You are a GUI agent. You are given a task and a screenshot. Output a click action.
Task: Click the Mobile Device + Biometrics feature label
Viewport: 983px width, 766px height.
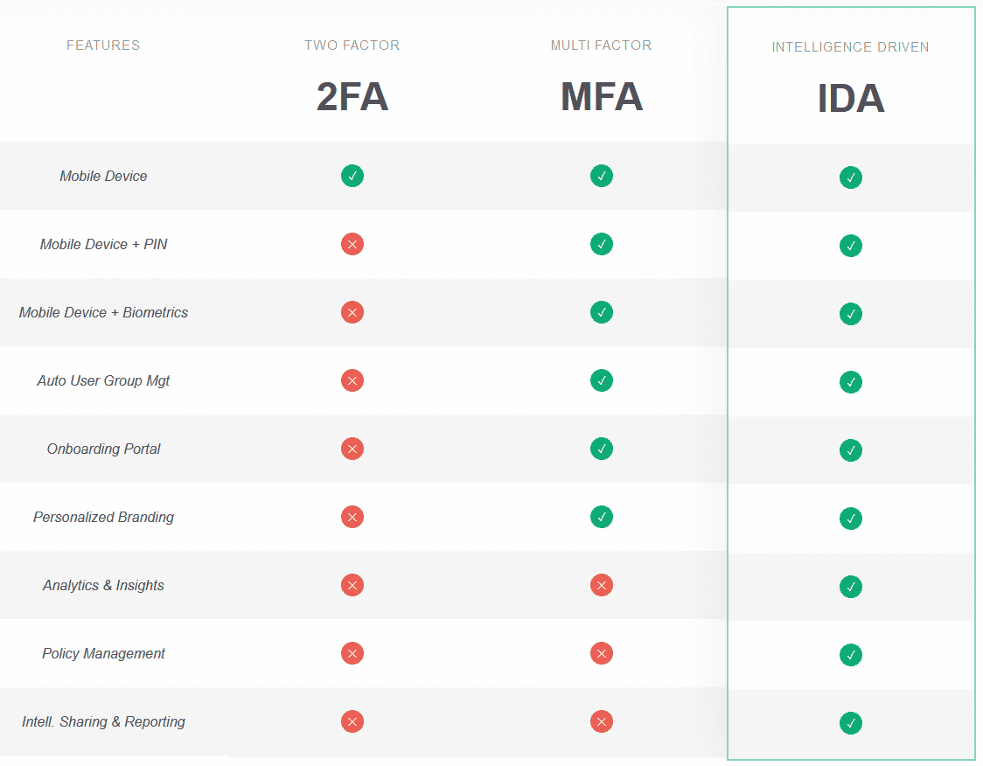pos(103,312)
